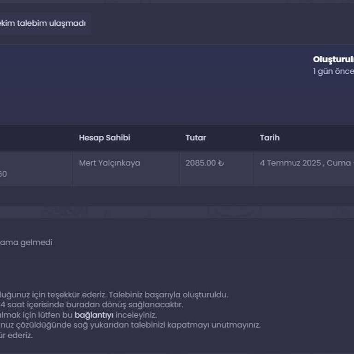This screenshot has width=354, height=354.
Task: Click the 'Tarih' column header
Action: [x=269, y=138]
